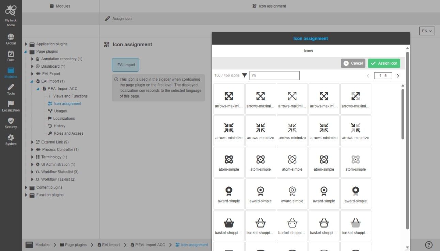Go to the next icon page
This screenshot has height=251, width=440.
[398, 76]
